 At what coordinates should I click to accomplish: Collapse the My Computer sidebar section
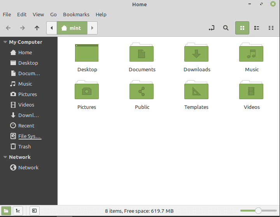(5, 42)
